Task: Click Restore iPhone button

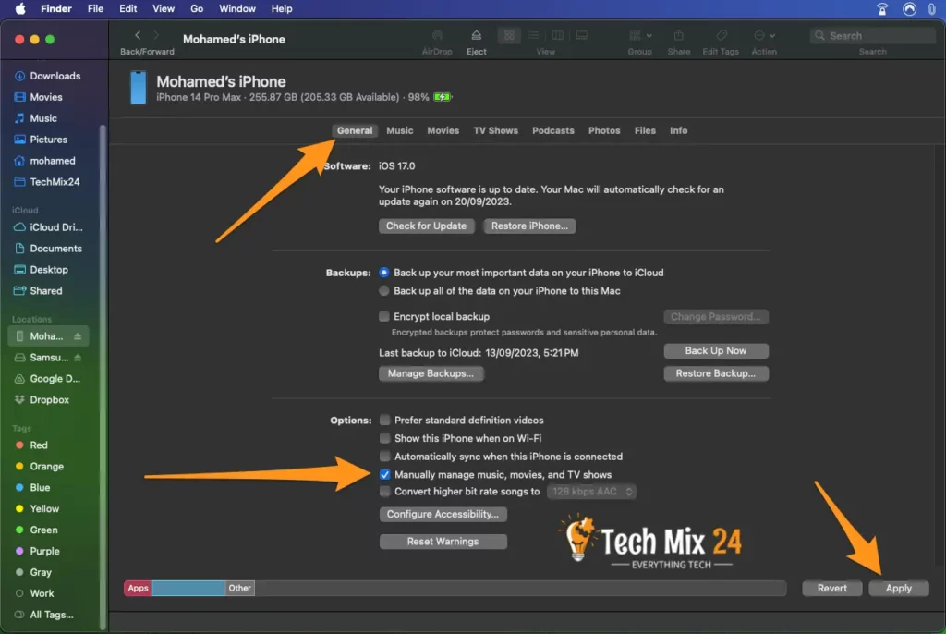Action: [x=529, y=226]
